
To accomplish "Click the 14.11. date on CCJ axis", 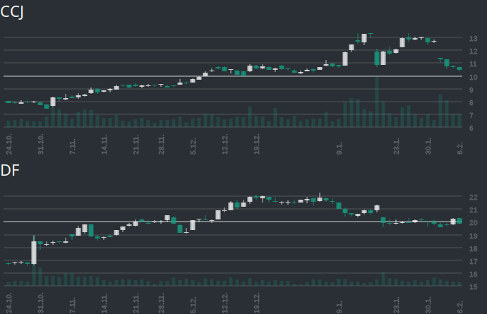I will coord(104,145).
